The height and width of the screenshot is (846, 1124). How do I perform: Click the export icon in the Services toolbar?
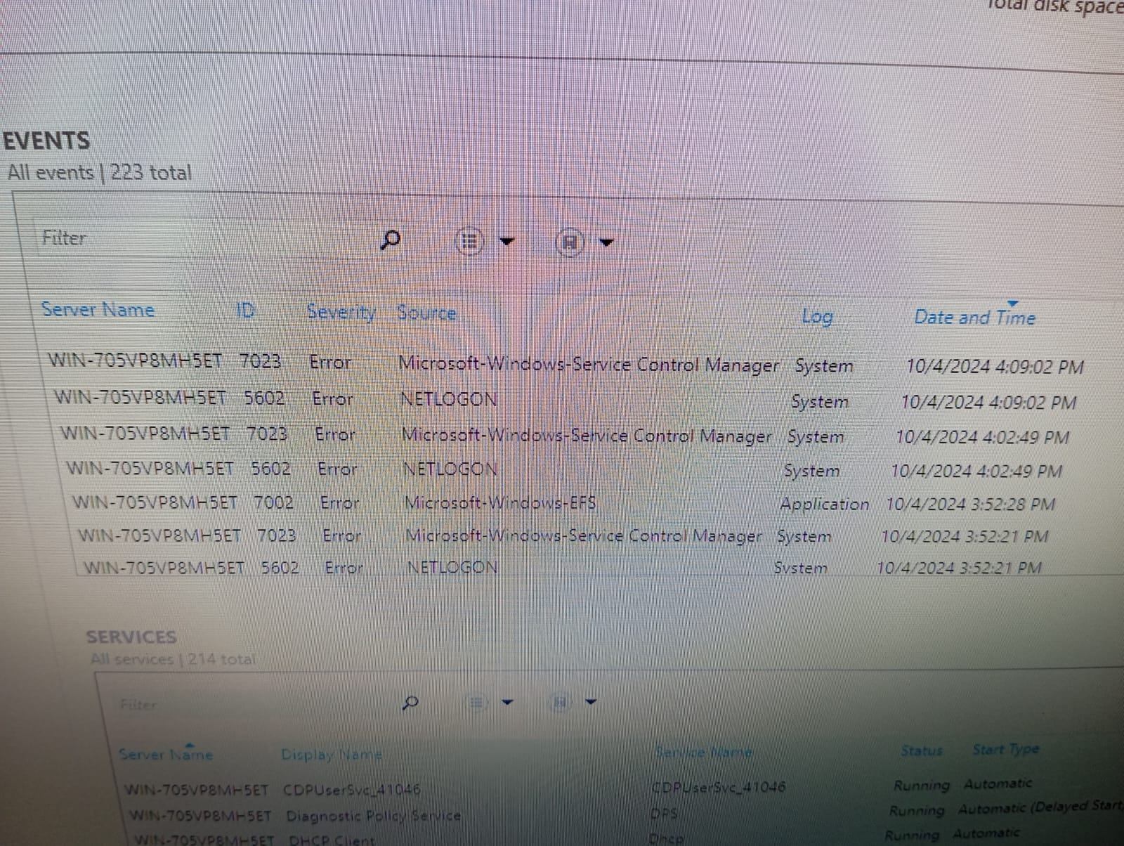point(560,701)
